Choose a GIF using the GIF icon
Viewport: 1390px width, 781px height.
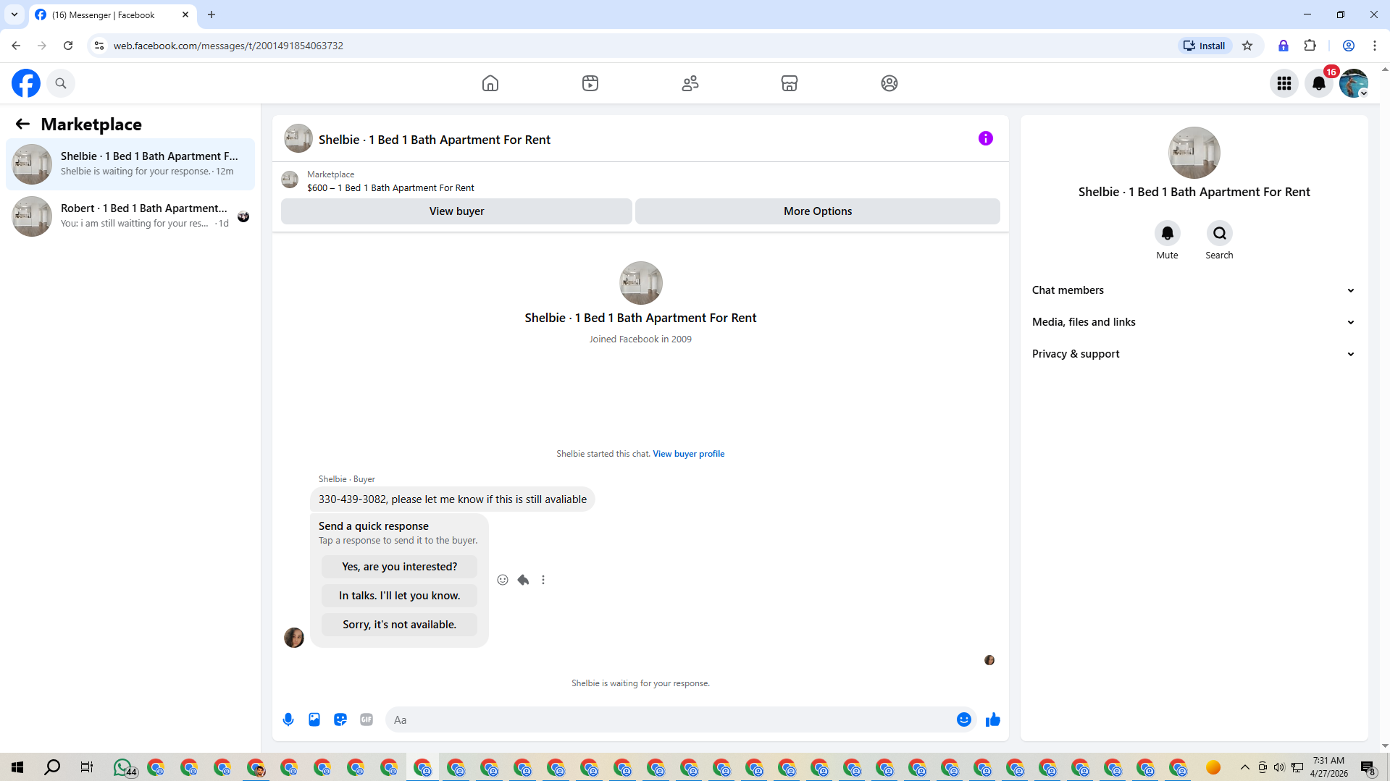(367, 719)
